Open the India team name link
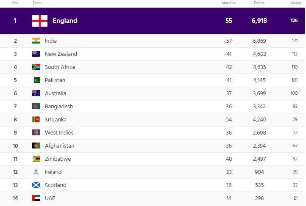 (51, 41)
